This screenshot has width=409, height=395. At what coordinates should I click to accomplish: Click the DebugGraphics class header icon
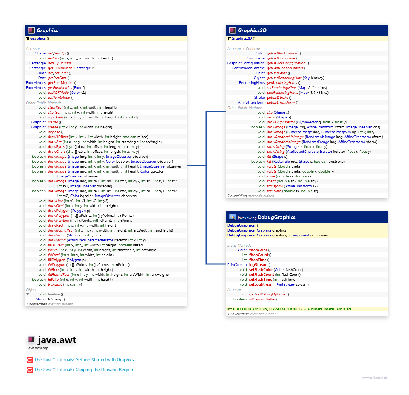coord(233,217)
